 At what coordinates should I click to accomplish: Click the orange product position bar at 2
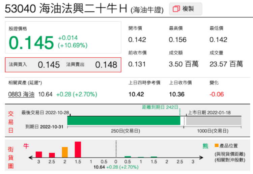click(65, 152)
